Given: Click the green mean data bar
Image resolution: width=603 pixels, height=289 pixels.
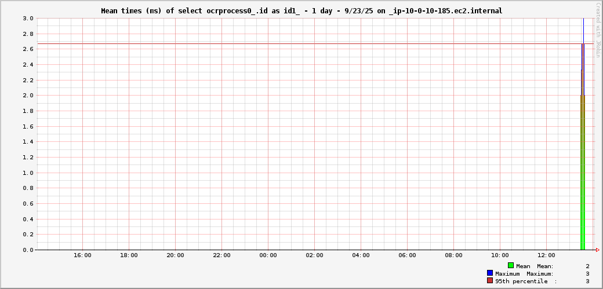Looking at the screenshot, I should (x=583, y=173).
